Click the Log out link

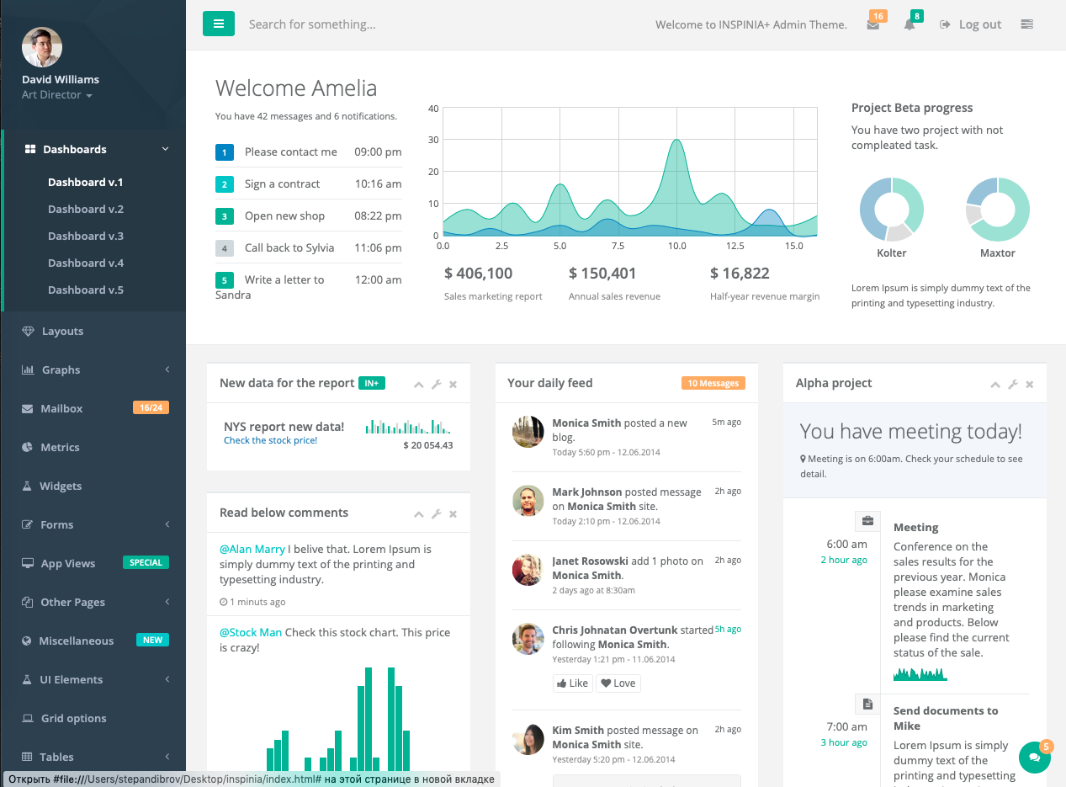click(x=971, y=24)
